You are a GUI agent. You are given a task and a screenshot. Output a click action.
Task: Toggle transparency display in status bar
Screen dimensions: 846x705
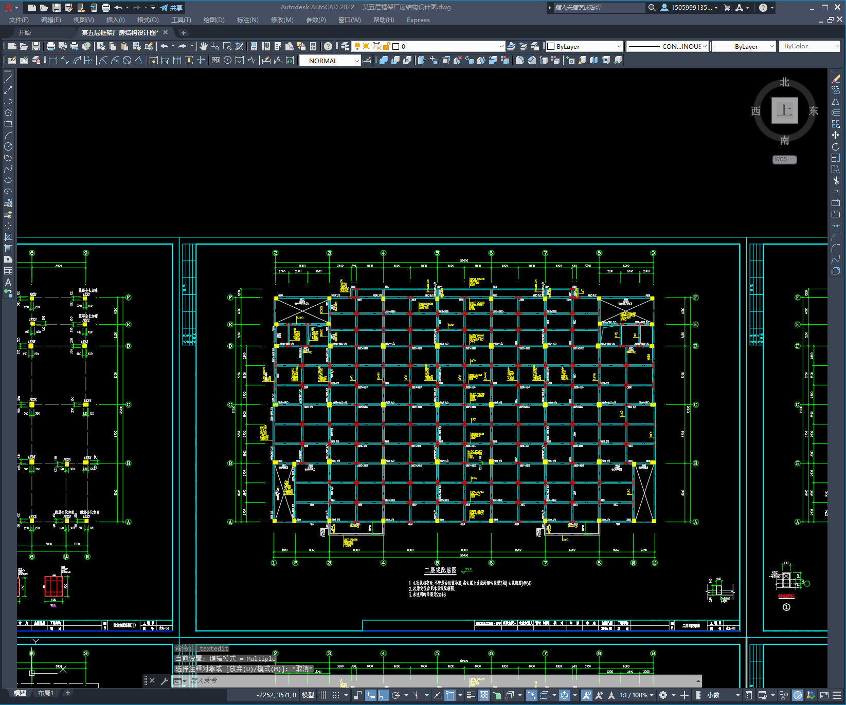coord(484,695)
